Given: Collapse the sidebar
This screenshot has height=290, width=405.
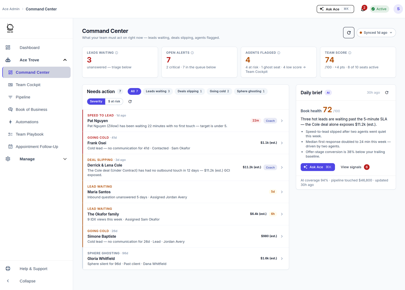Looking at the screenshot, I should pyautogui.click(x=36, y=281).
